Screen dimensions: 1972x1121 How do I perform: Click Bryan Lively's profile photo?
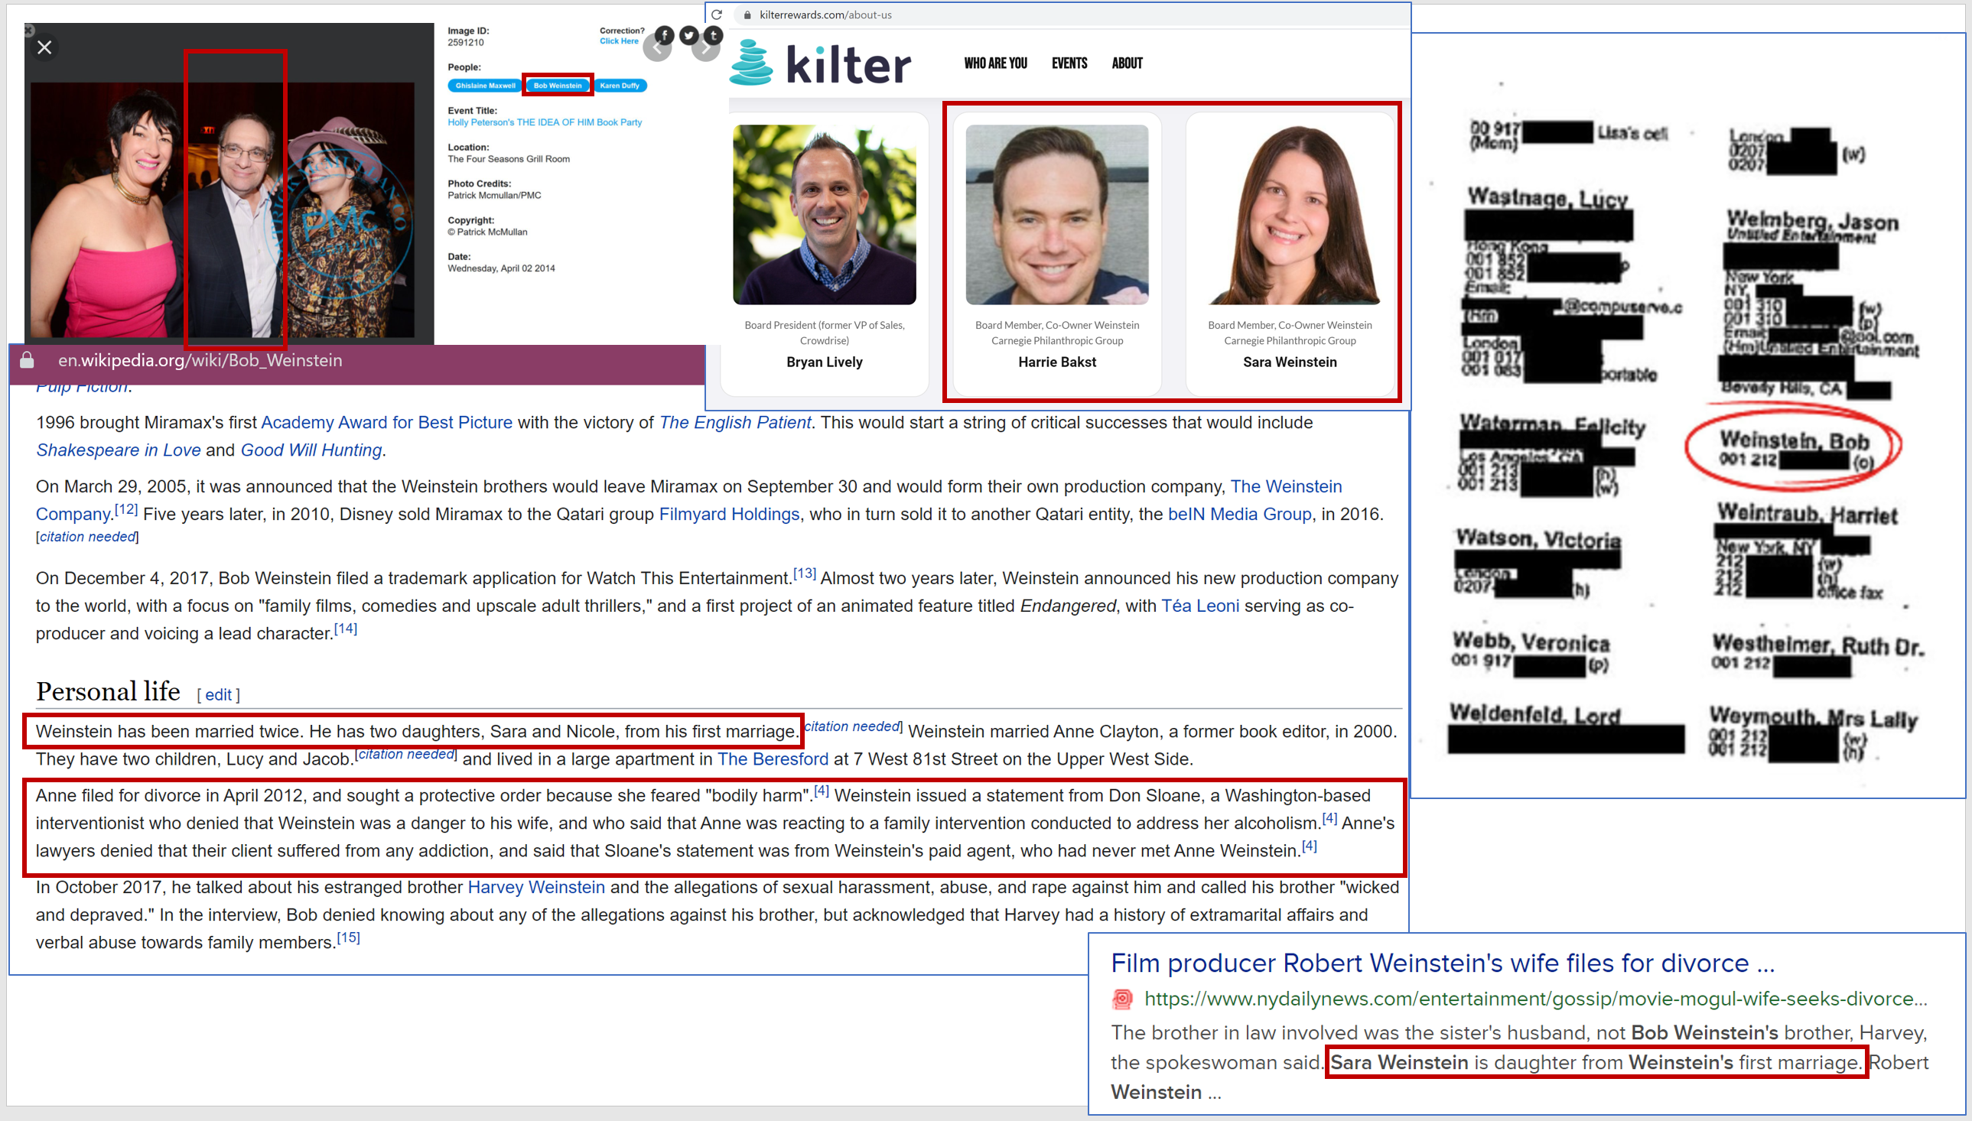coord(825,215)
